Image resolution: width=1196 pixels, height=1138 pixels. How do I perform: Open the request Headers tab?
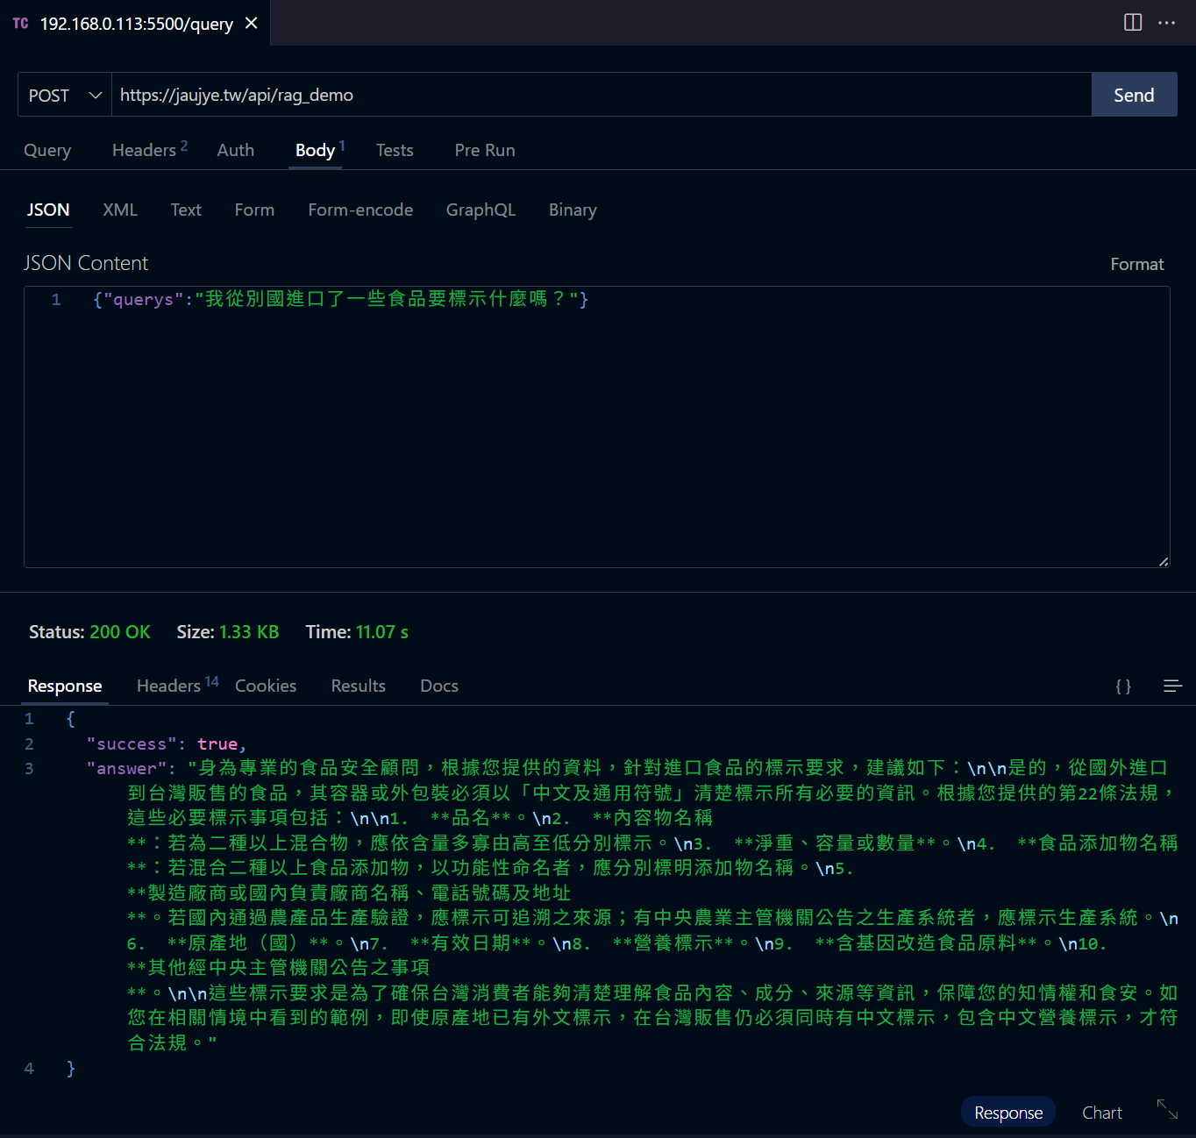click(x=150, y=150)
